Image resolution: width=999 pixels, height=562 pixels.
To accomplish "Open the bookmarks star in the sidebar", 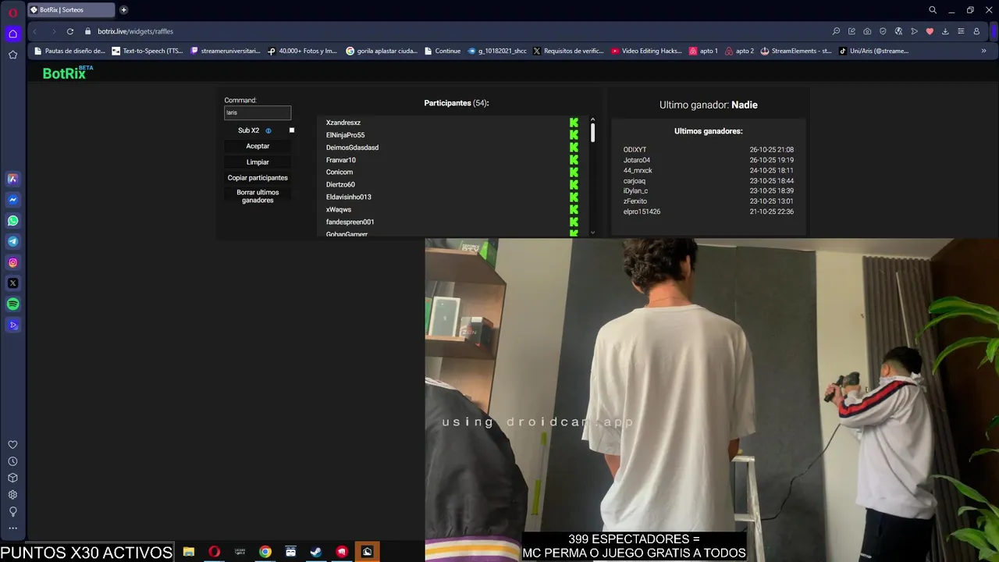I will pyautogui.click(x=12, y=55).
